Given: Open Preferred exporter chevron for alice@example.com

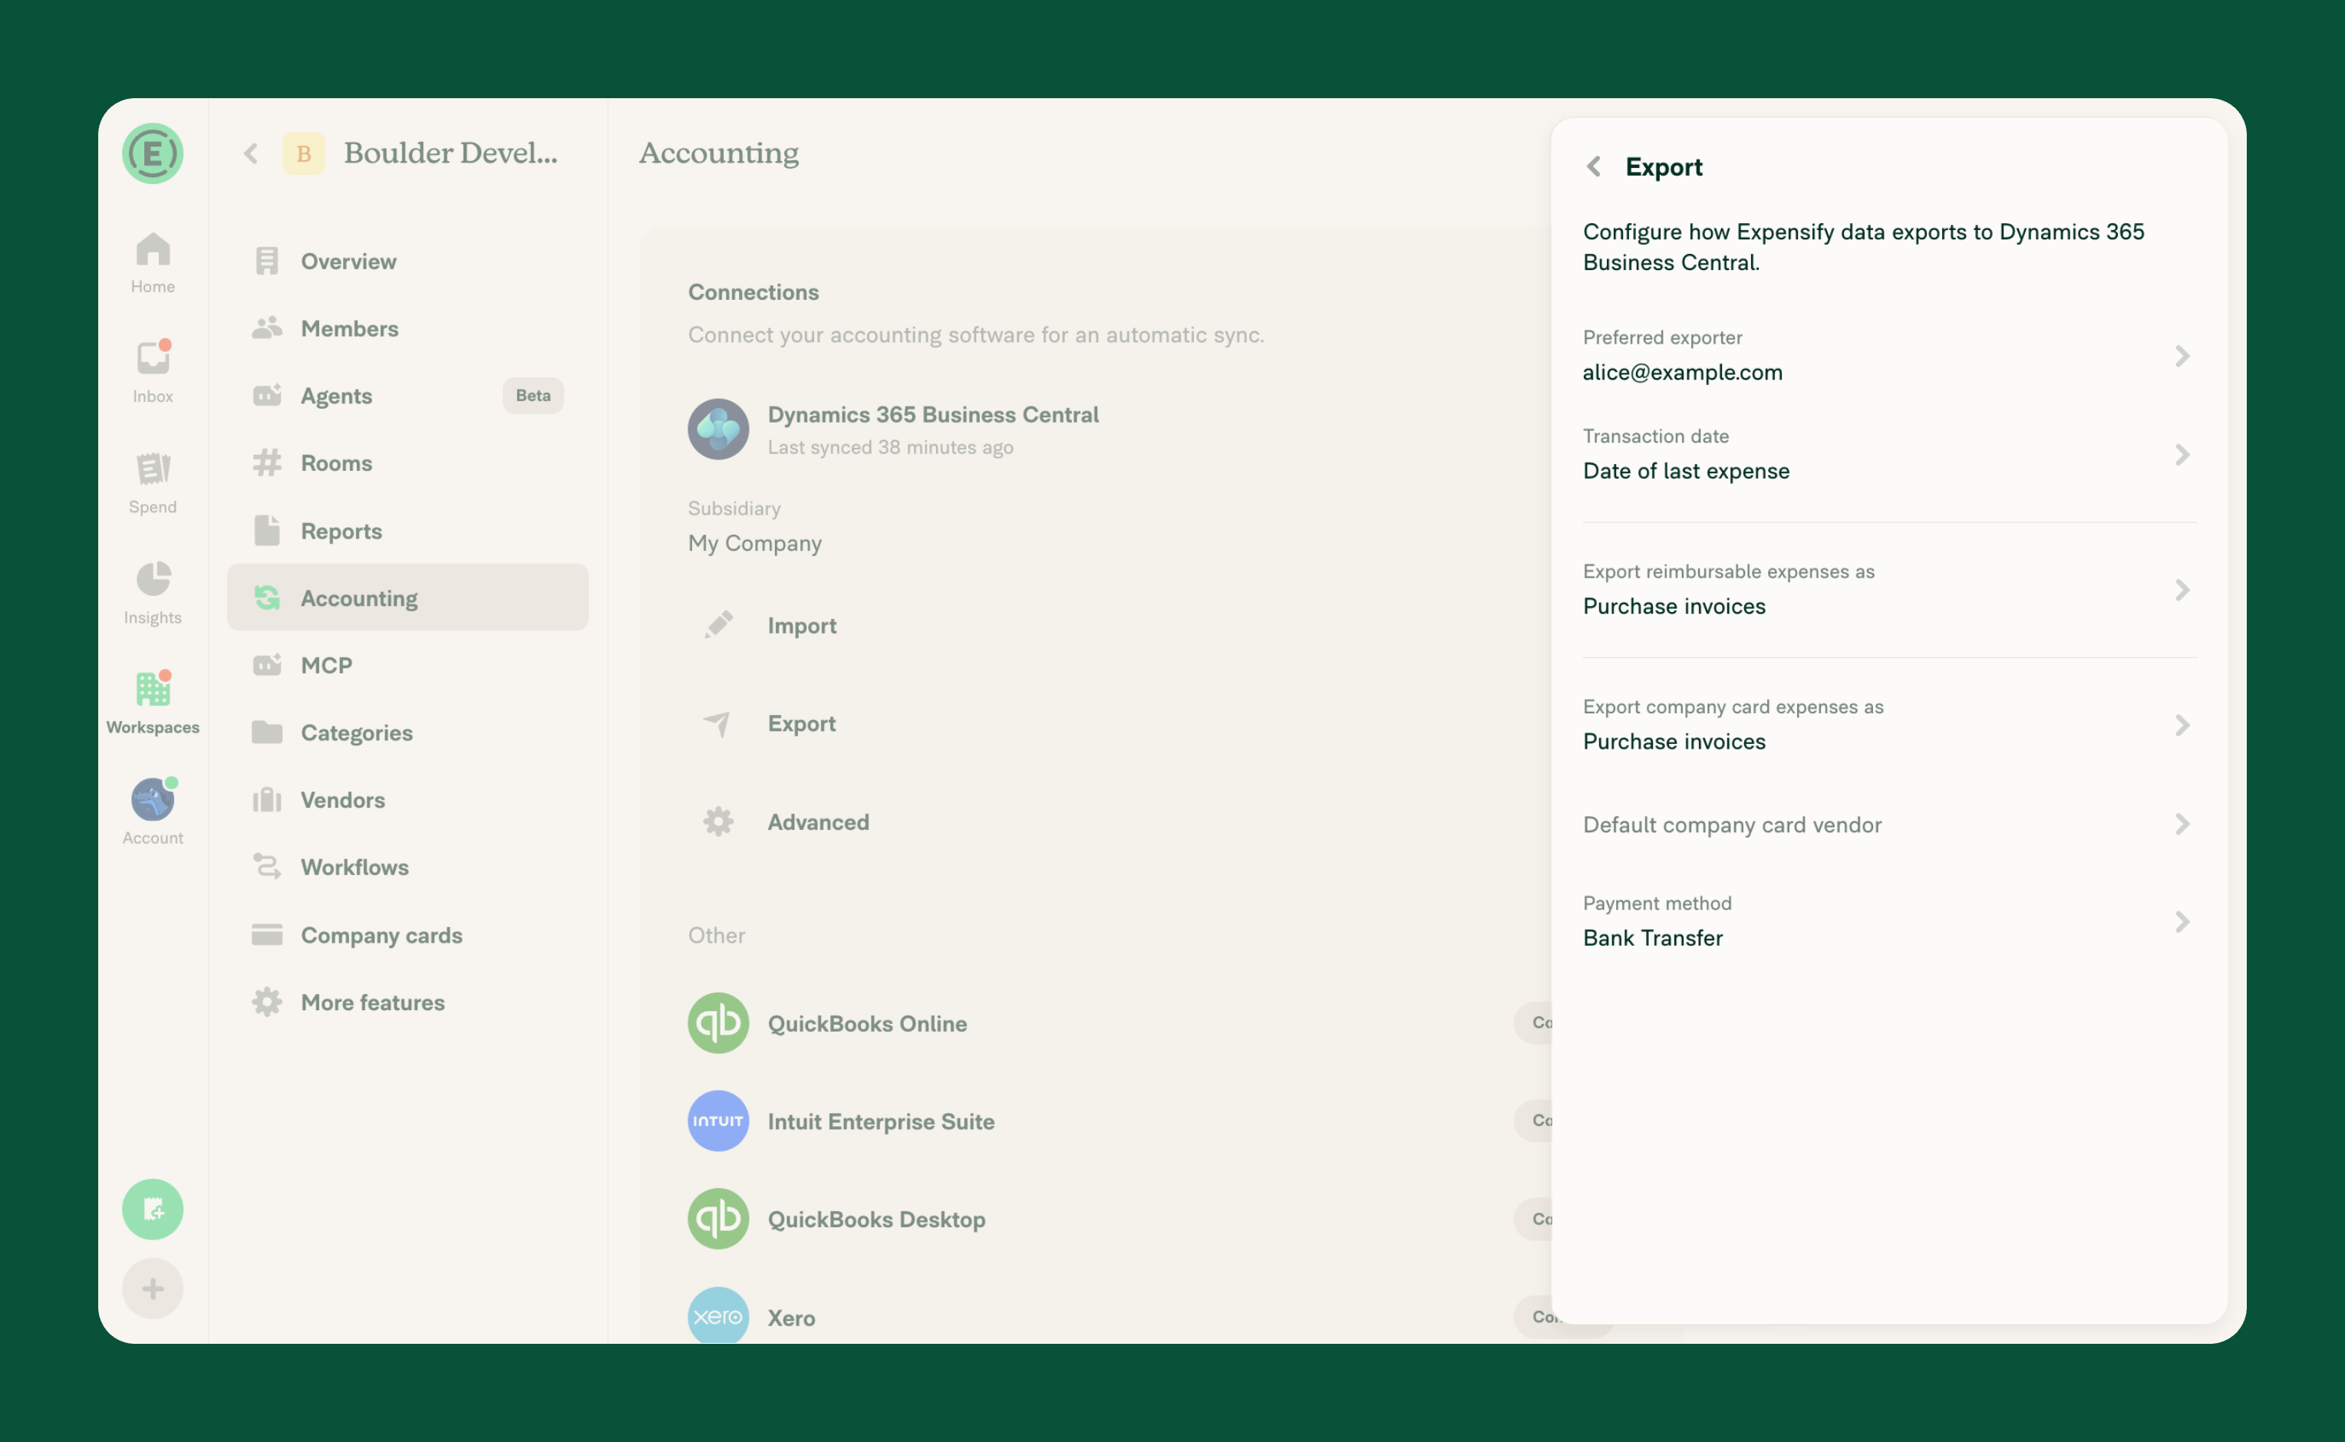Looking at the screenshot, I should [2182, 356].
